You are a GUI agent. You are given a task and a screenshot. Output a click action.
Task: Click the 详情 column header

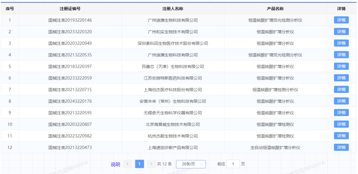coord(341,9)
